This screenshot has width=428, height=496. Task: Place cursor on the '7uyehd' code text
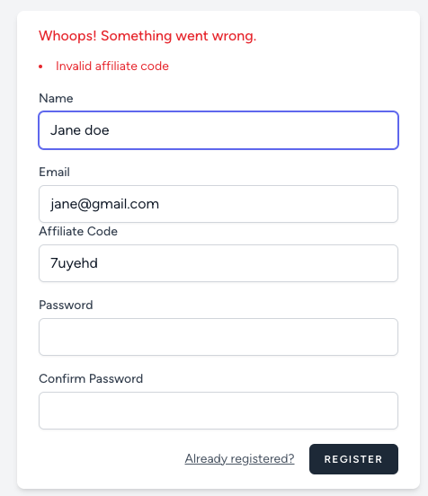tap(74, 263)
